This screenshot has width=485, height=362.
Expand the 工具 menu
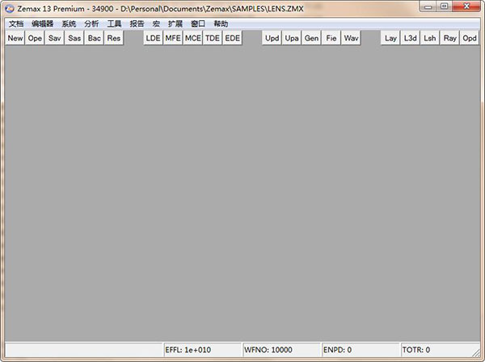point(115,23)
